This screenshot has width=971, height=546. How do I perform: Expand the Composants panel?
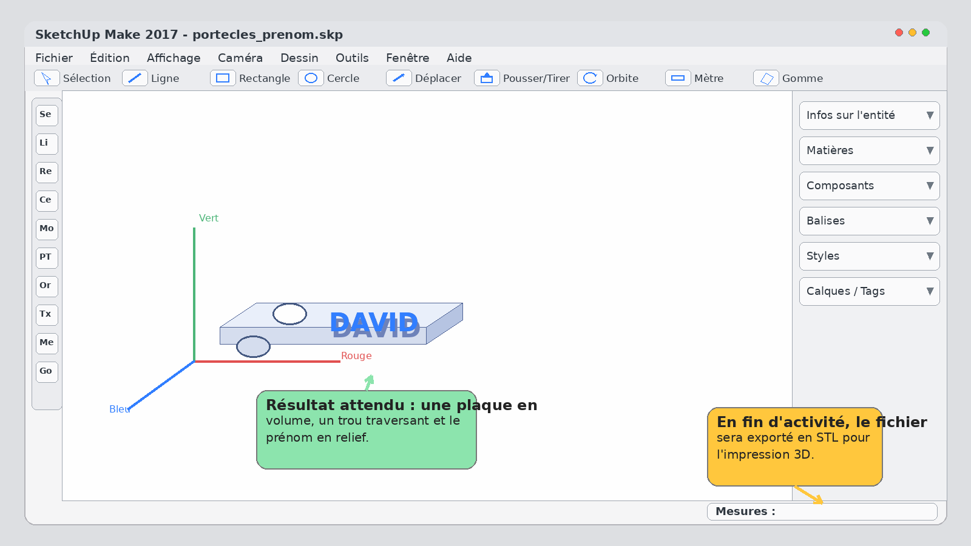869,186
